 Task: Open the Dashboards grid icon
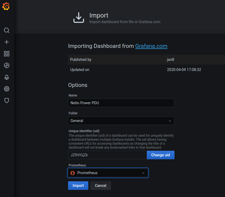click(x=7, y=54)
